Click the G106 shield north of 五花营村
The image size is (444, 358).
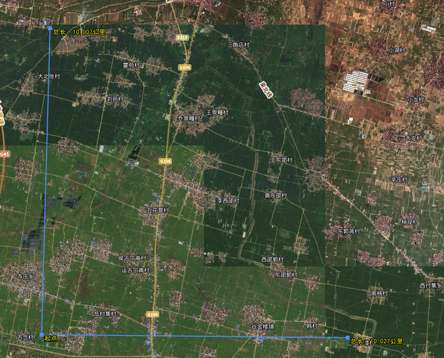coord(165,161)
